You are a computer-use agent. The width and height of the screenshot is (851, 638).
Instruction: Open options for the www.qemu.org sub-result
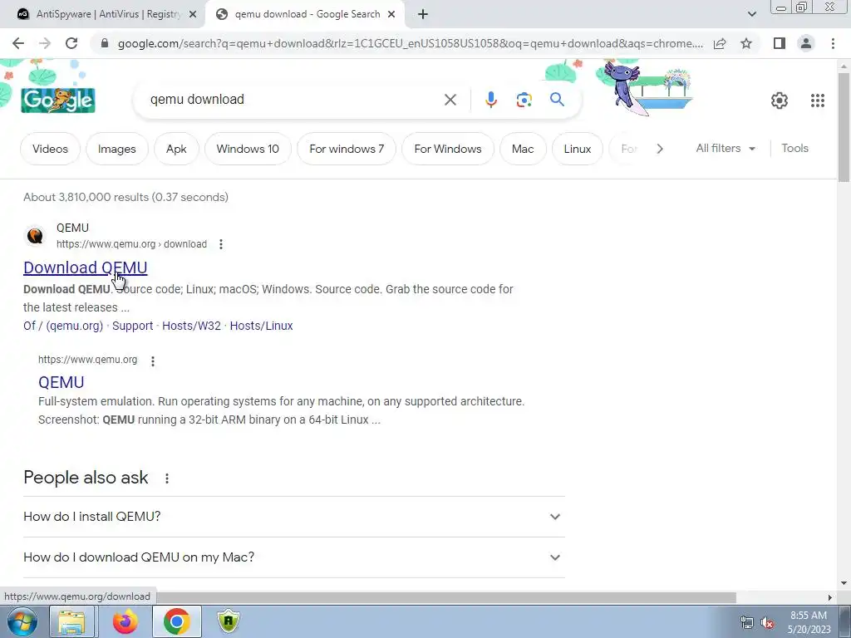click(153, 361)
